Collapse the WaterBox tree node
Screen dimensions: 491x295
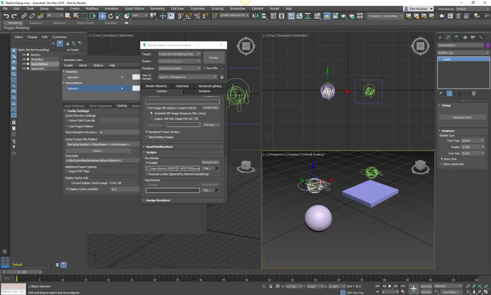click(64, 72)
